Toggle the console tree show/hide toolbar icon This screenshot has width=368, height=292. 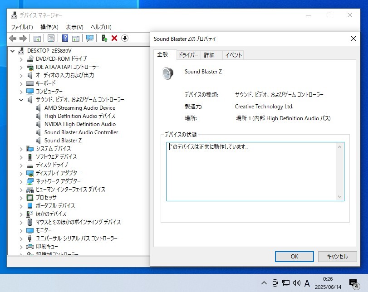point(37,38)
